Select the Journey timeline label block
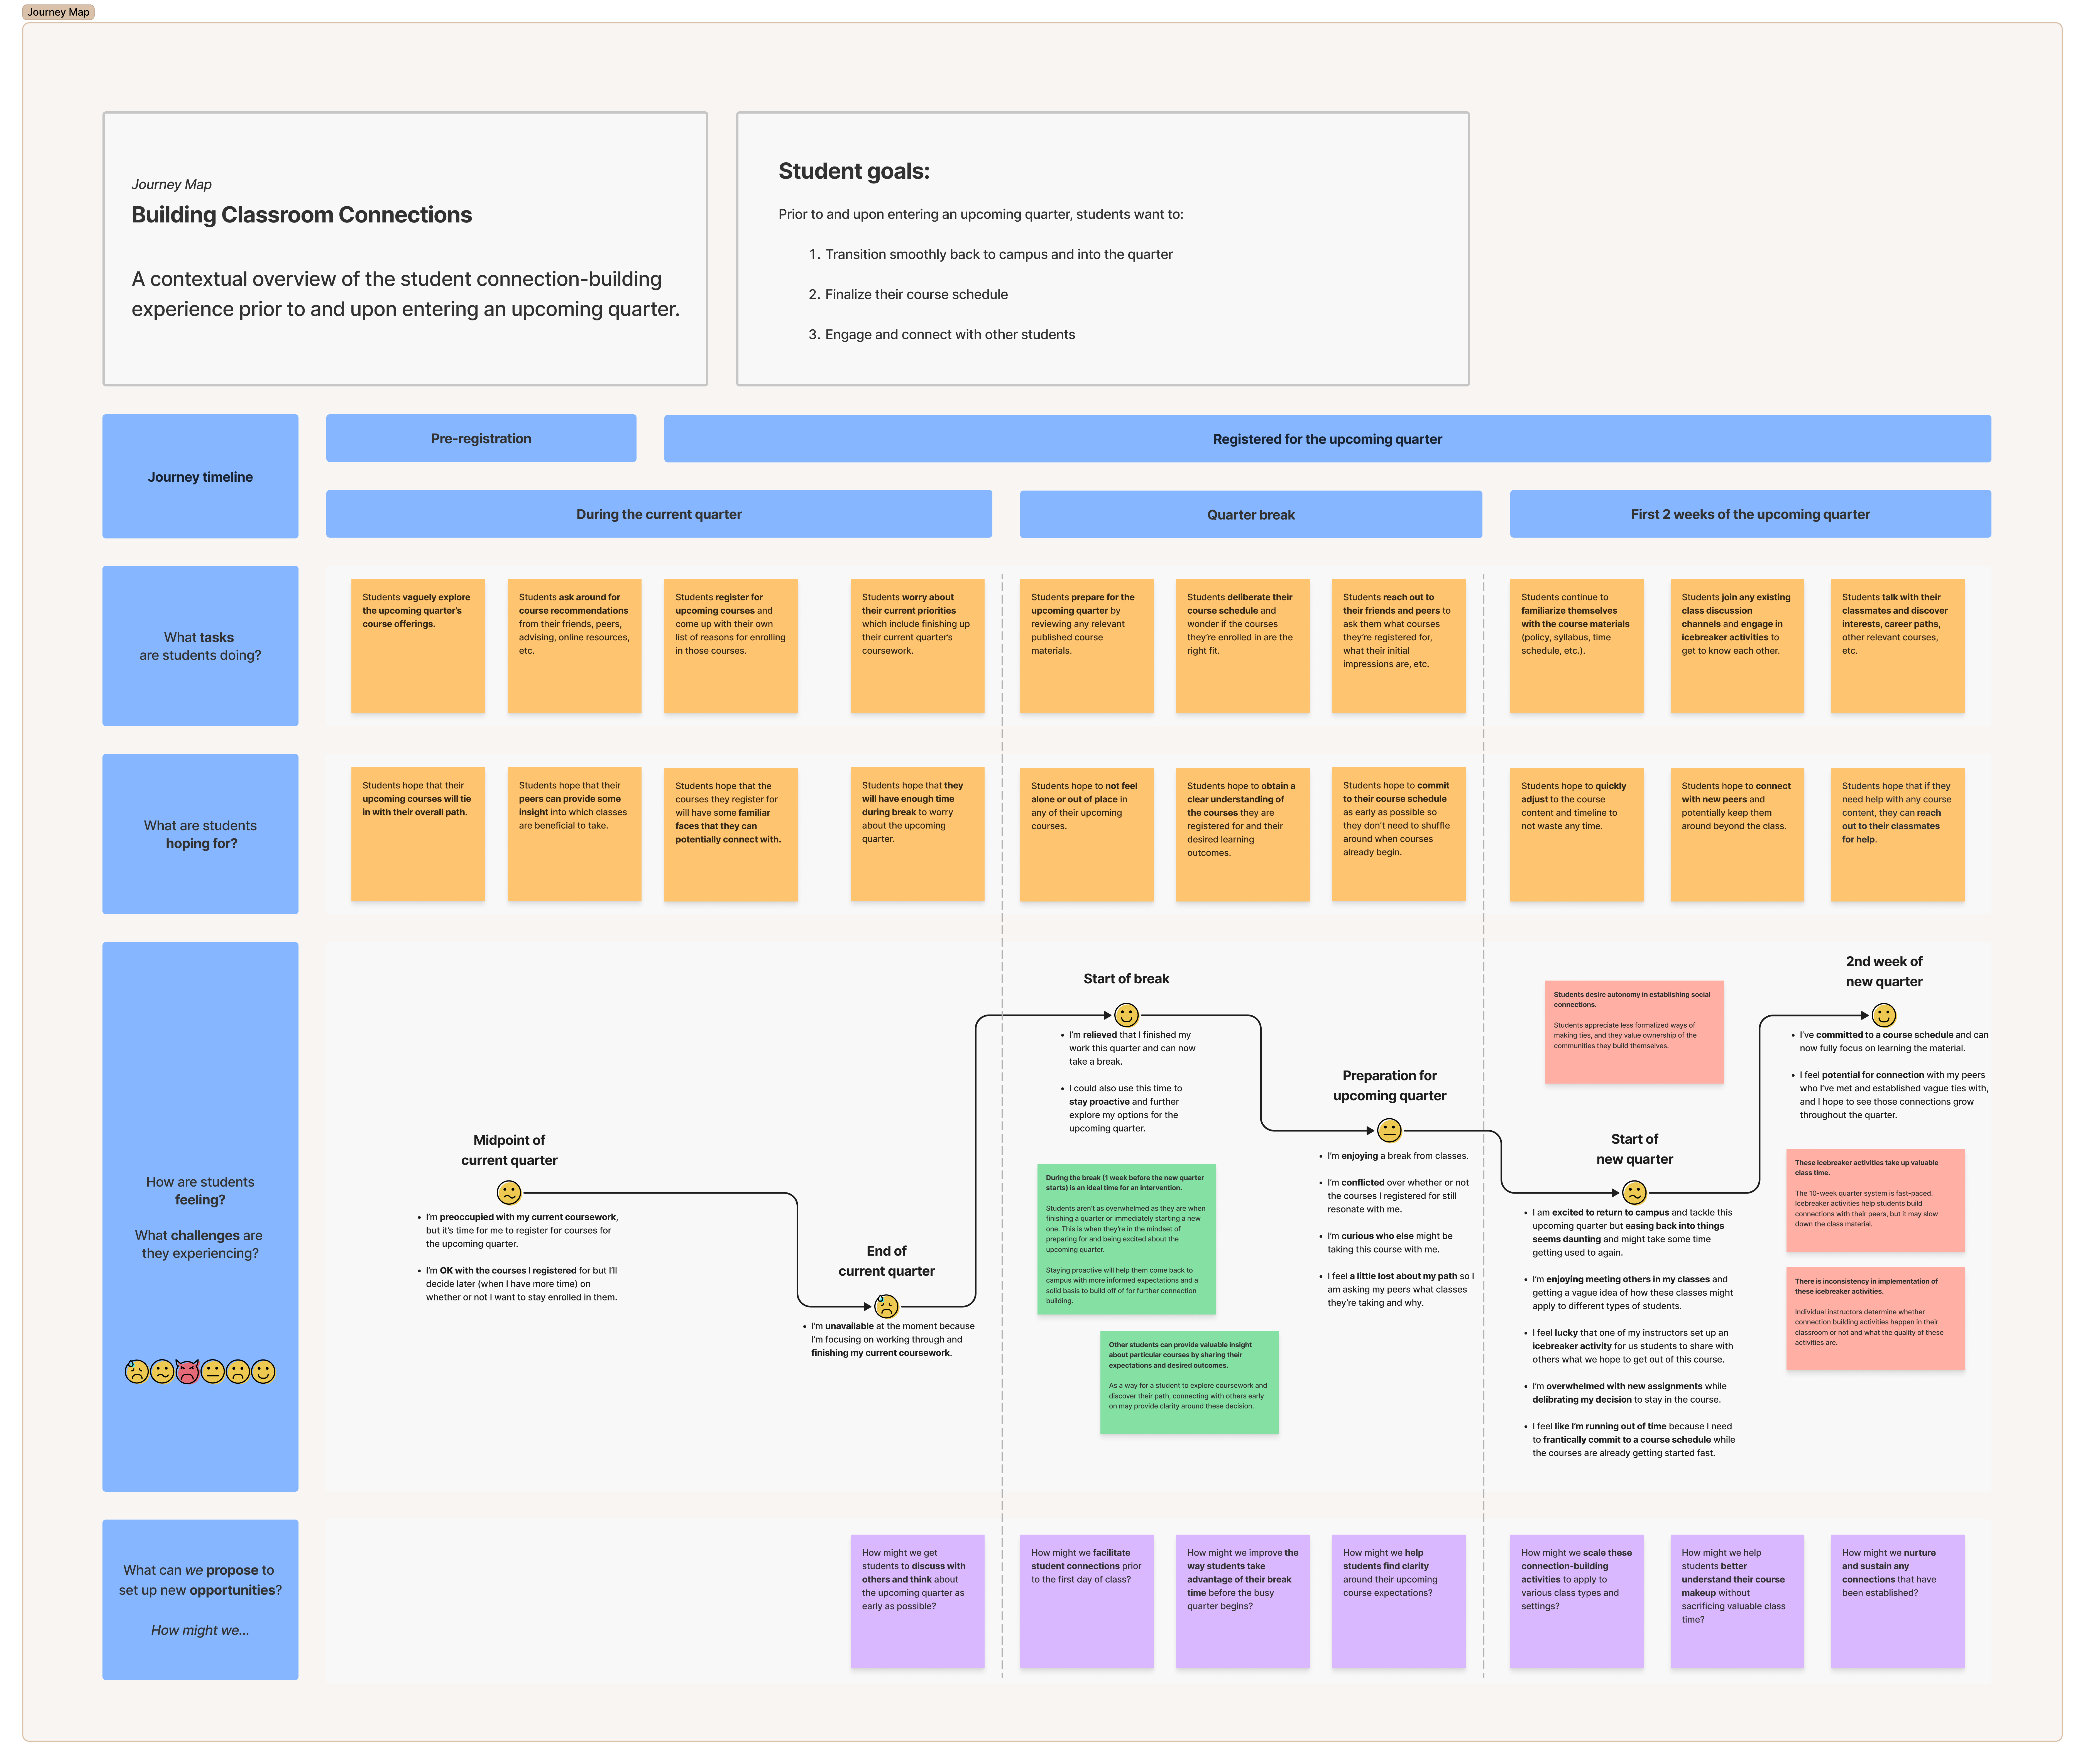2085x1764 pixels. click(200, 476)
